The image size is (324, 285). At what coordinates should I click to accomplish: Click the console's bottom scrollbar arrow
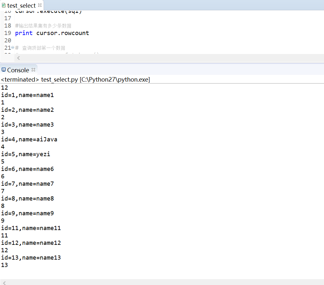click(4, 282)
